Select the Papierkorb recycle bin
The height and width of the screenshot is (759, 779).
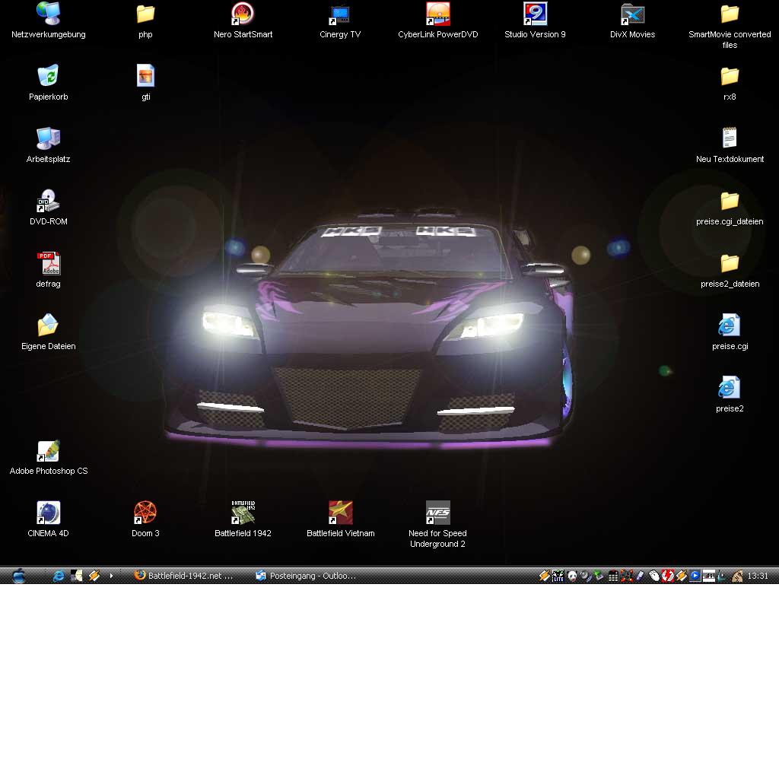click(x=48, y=83)
